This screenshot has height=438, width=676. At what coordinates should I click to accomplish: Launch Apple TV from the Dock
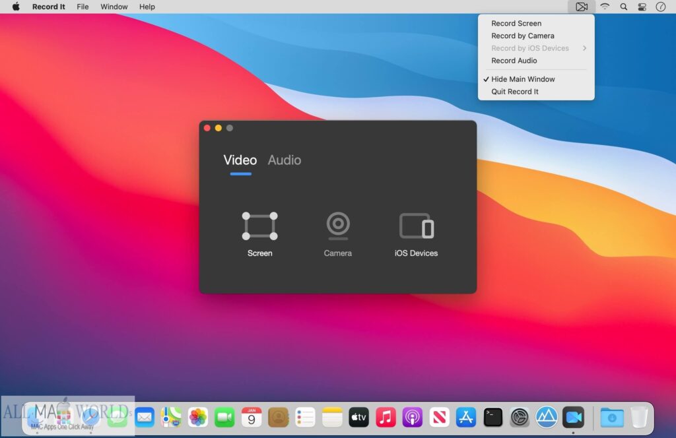click(358, 418)
